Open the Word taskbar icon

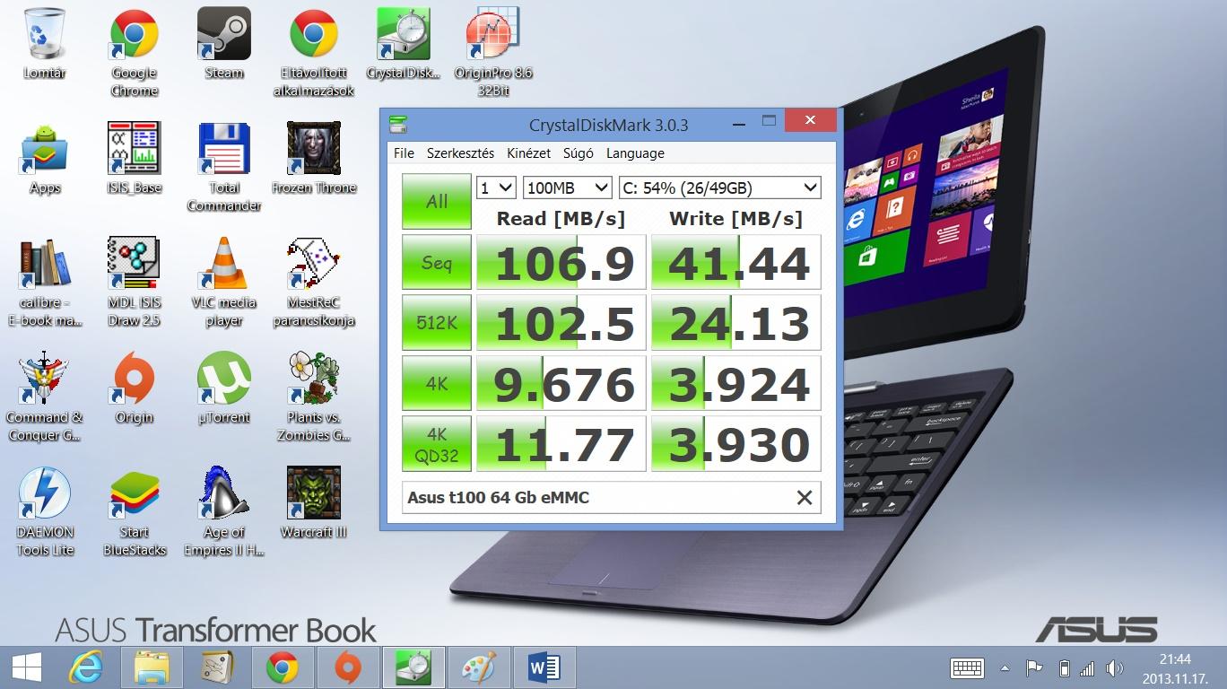coord(544,667)
